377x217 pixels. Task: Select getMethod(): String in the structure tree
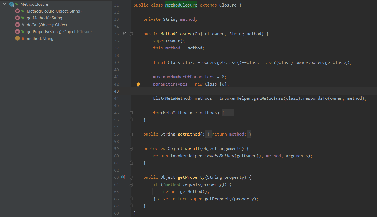coord(44,18)
